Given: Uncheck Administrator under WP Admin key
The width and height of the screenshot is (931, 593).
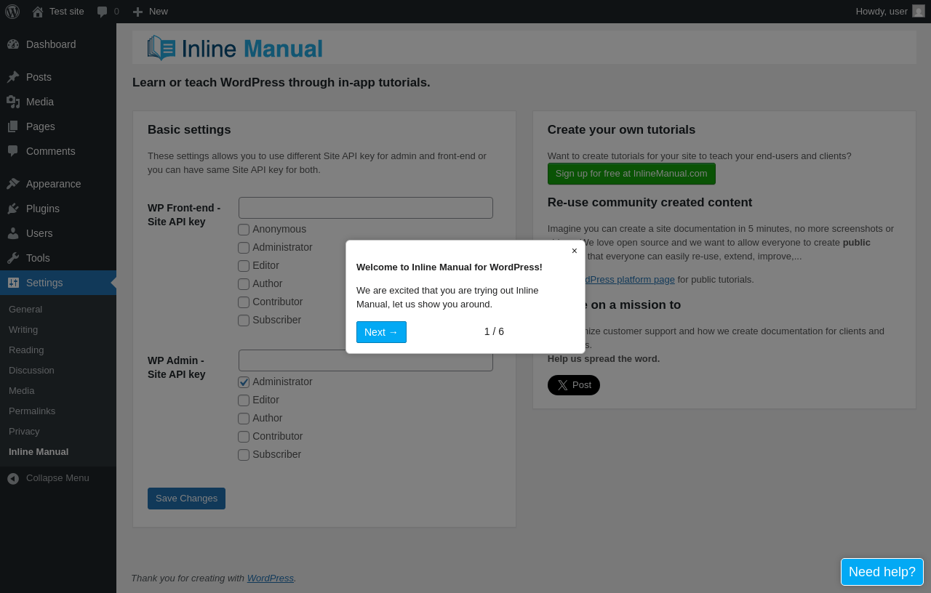Looking at the screenshot, I should coord(244,382).
